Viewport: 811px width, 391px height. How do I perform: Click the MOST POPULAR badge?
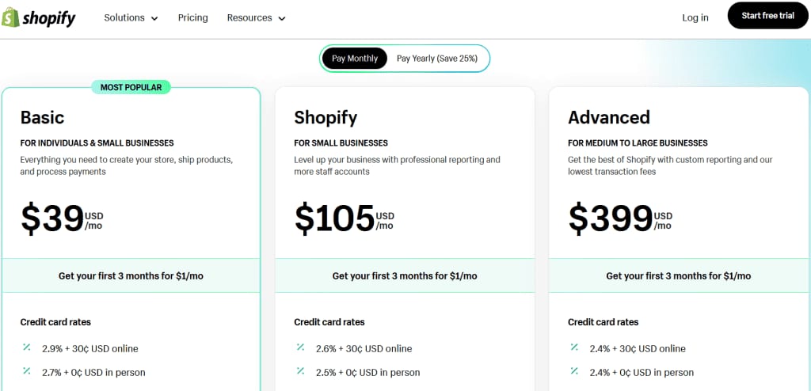coord(131,87)
